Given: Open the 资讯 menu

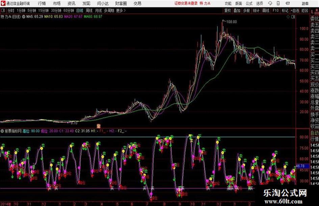Looking at the screenshot, I should (x=72, y=3).
